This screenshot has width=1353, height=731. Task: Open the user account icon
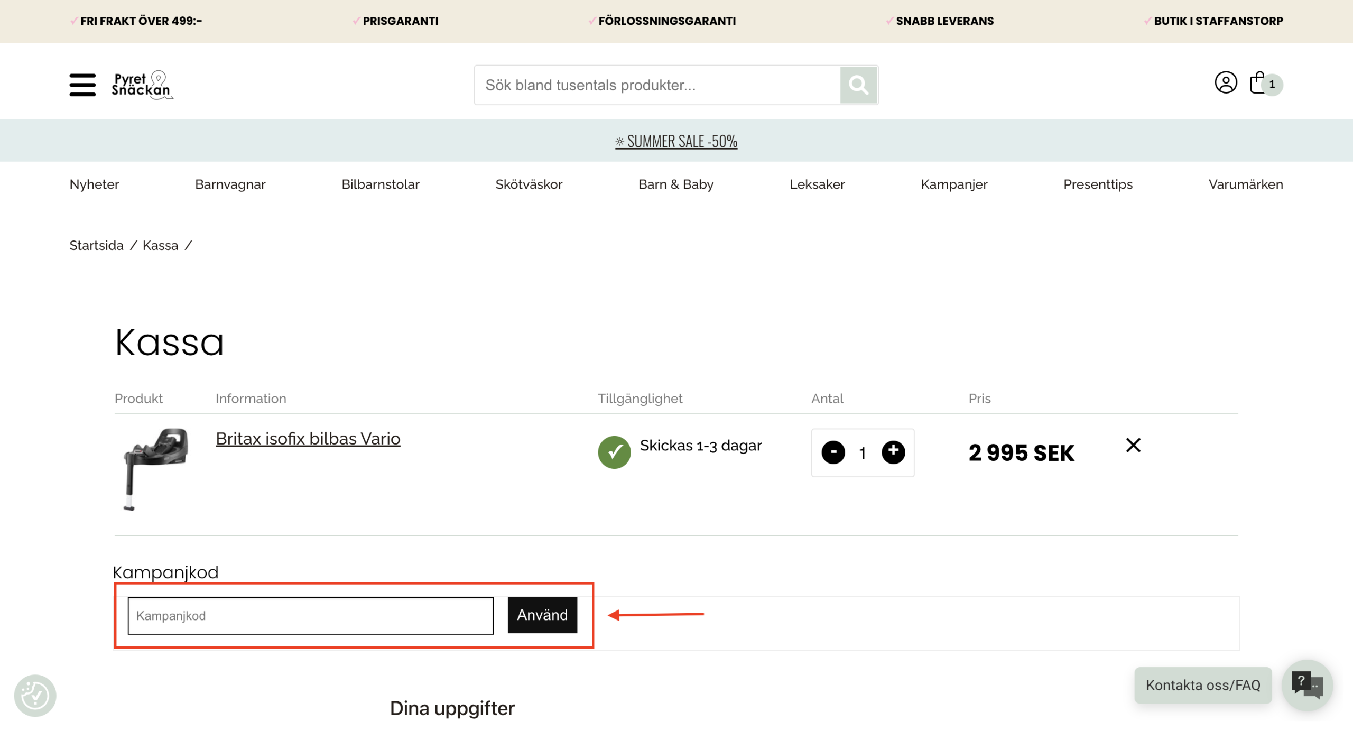[1226, 82]
